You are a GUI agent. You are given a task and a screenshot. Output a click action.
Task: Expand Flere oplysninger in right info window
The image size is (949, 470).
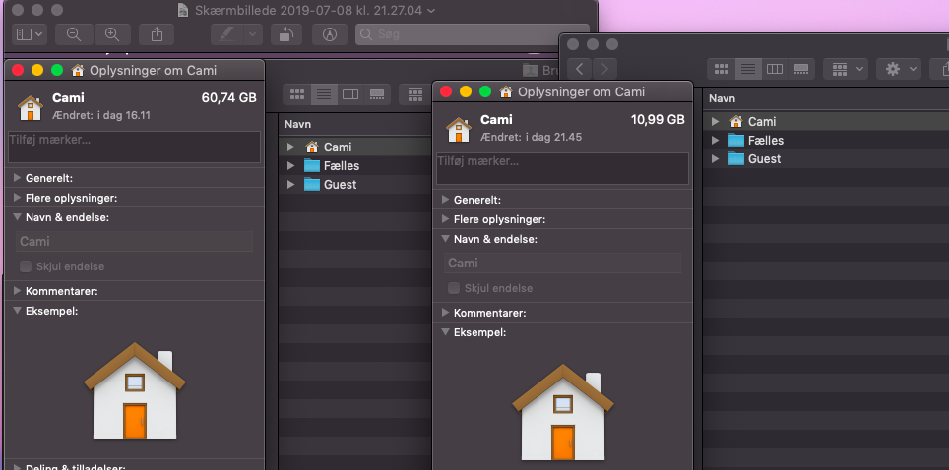(445, 219)
